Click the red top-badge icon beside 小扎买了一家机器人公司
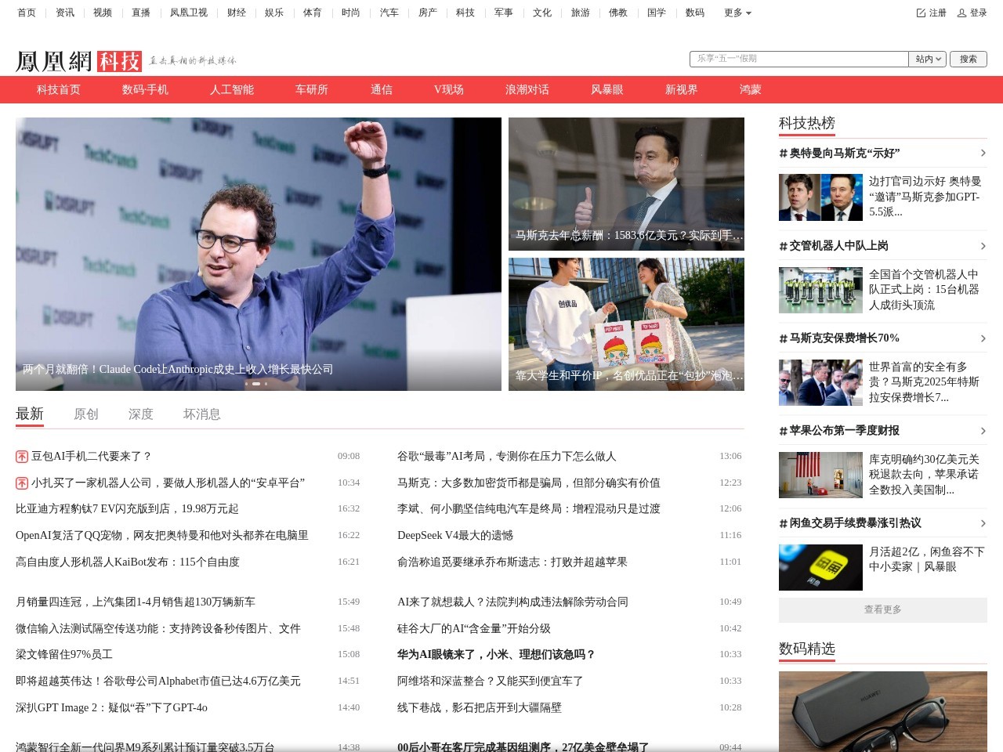The image size is (1003, 752). tap(22, 483)
